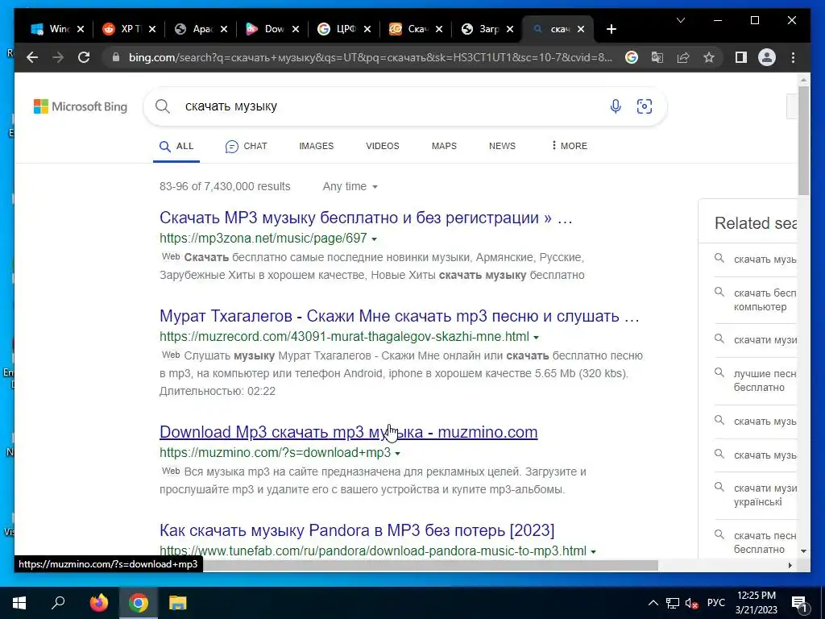Open 'Скачать MP3 музыку бесплатно' result
825x619 pixels.
coord(366,218)
